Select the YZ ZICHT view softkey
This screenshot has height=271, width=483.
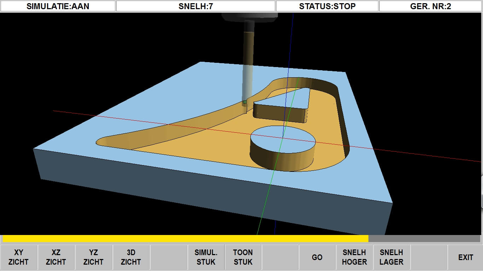coord(93,257)
